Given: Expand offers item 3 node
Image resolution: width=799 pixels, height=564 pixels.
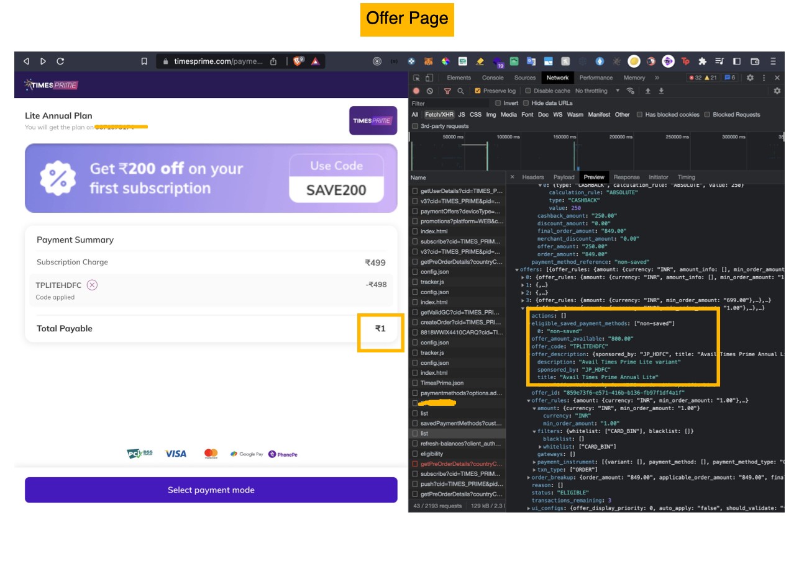Looking at the screenshot, I should click(523, 300).
